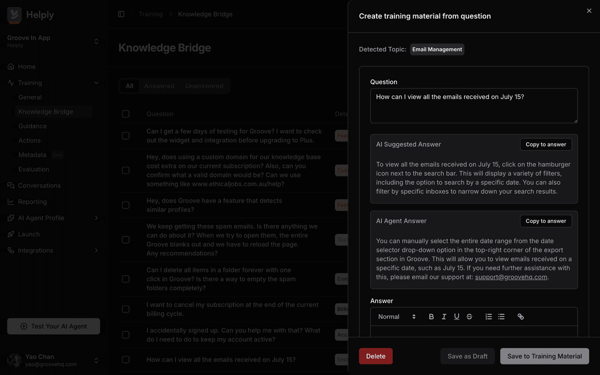Click the red Delete button
Screen dimensions: 600x375
376,356
